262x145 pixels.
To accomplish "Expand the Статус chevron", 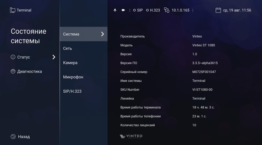I will (54, 57).
